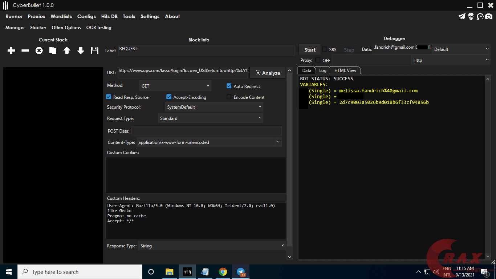
Task: Open the Wordlists menu
Action: pyautogui.click(x=61, y=16)
